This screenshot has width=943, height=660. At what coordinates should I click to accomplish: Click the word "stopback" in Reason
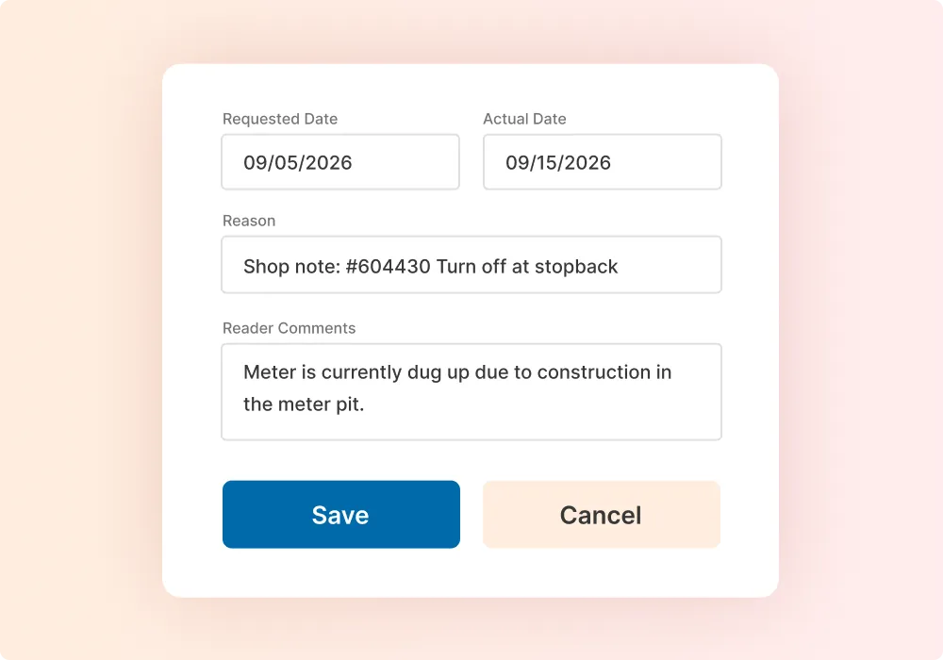tap(576, 266)
